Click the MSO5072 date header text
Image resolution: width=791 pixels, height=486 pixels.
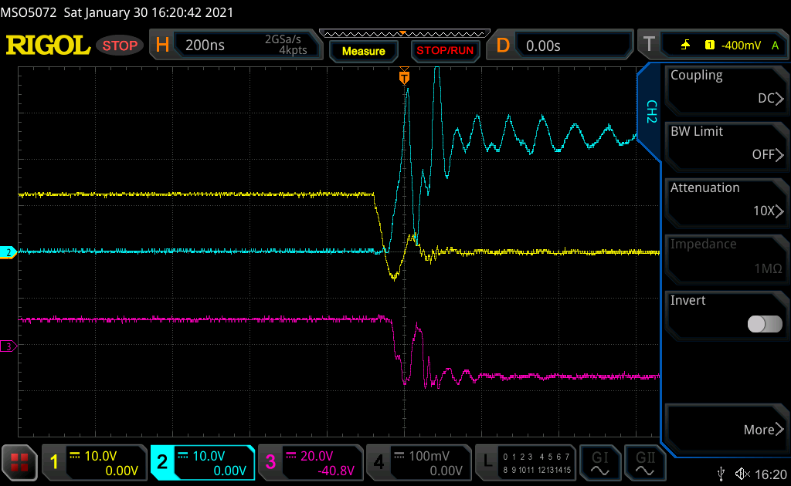click(x=117, y=12)
